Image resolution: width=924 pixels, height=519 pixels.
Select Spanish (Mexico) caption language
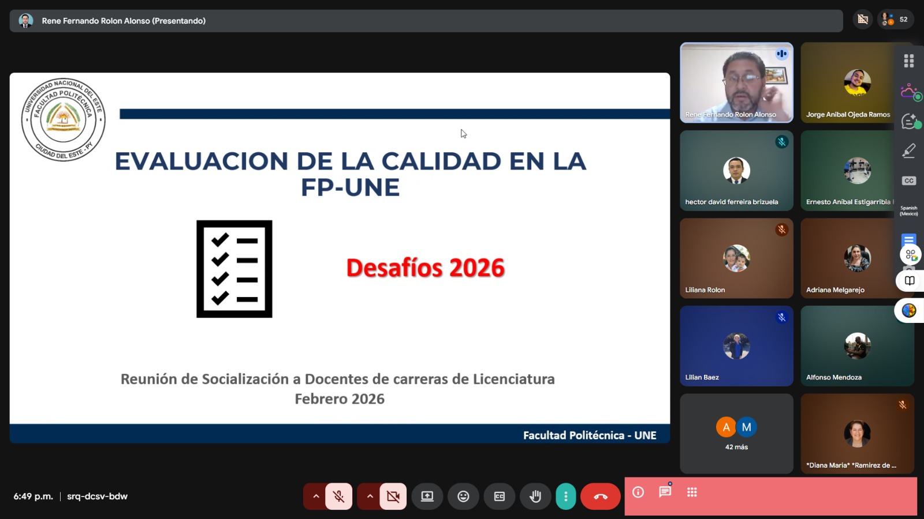[909, 210]
